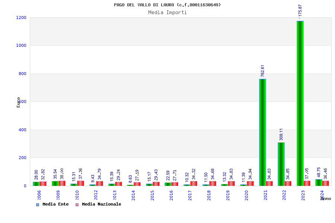The image size is (335, 223).
Task: Click the 13.32 value label for 2019
Action: [x=224, y=177]
